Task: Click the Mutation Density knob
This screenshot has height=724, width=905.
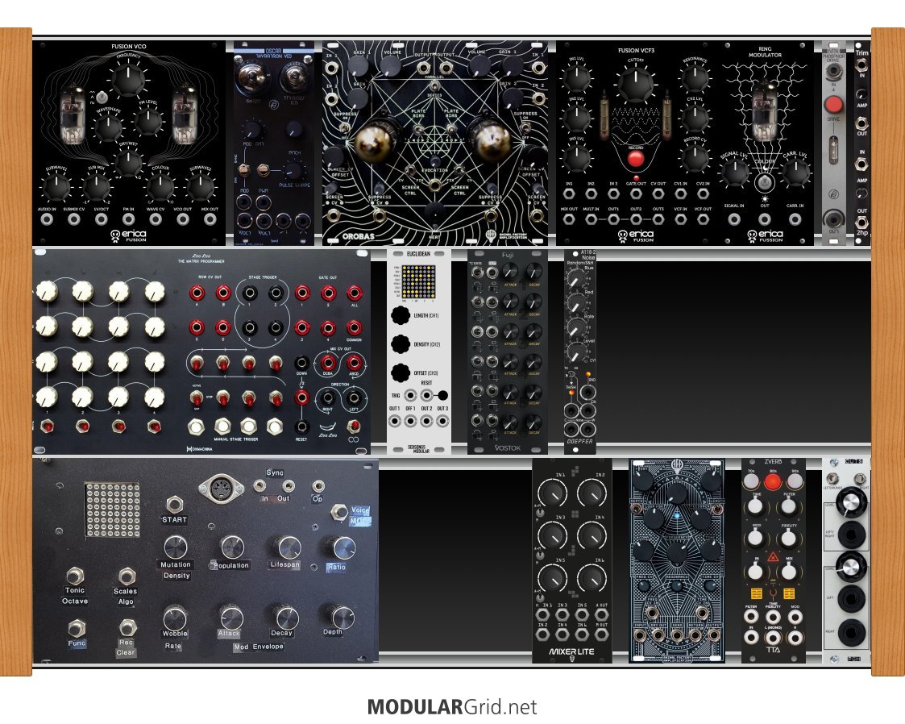Action: click(175, 547)
